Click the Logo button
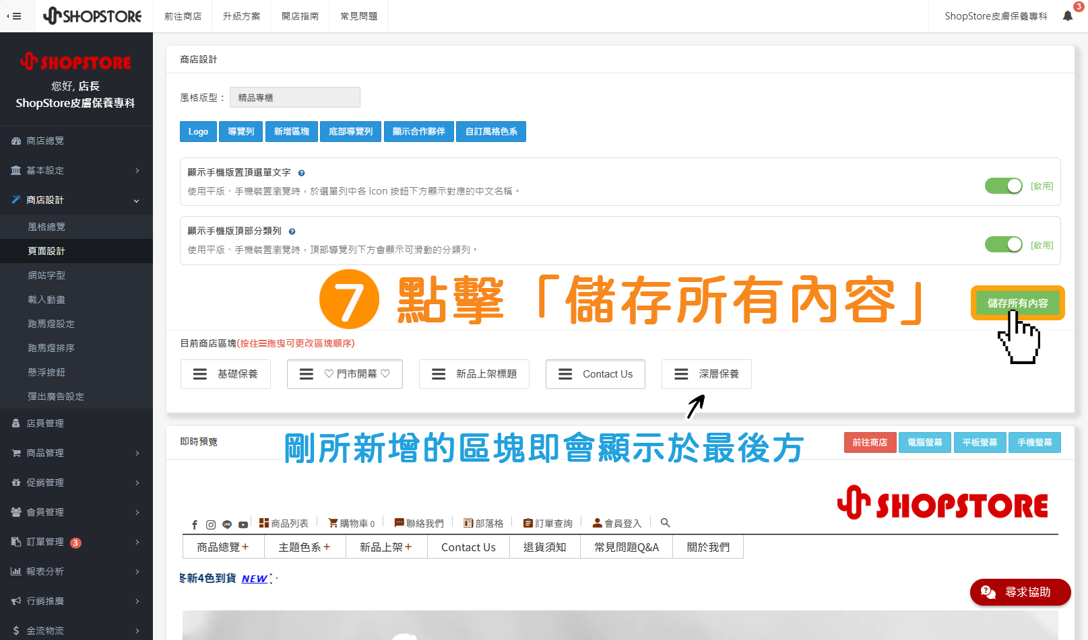The height and width of the screenshot is (640, 1088). [198, 132]
